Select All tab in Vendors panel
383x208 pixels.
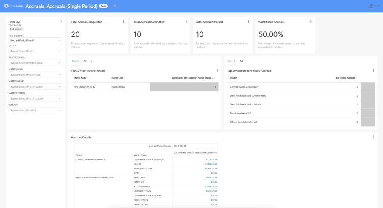coord(241,61)
